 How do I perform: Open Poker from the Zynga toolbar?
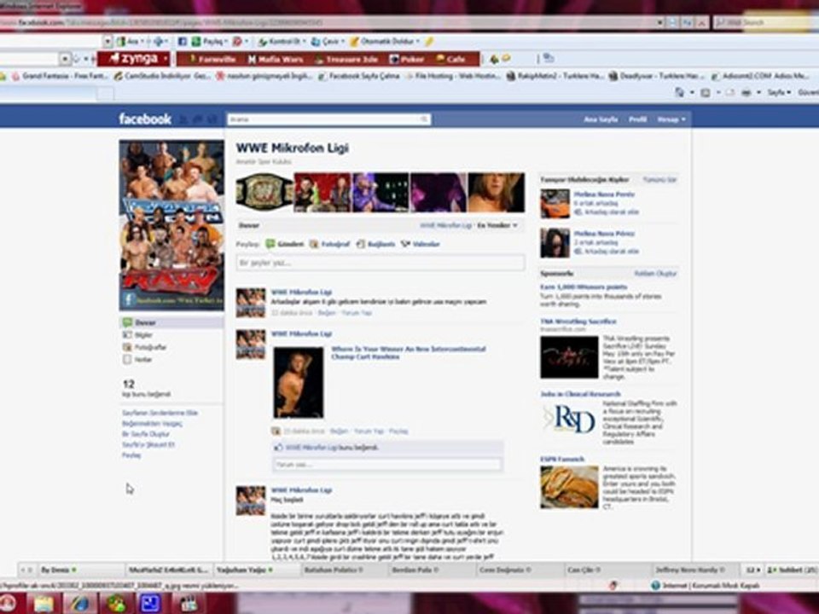tap(406, 59)
